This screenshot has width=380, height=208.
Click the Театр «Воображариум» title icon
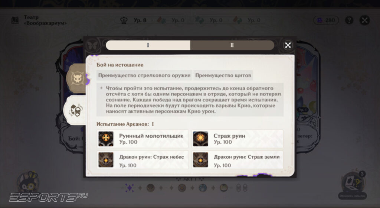[15, 20]
